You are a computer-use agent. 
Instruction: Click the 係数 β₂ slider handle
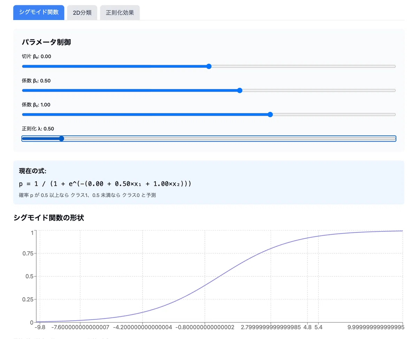pos(270,115)
